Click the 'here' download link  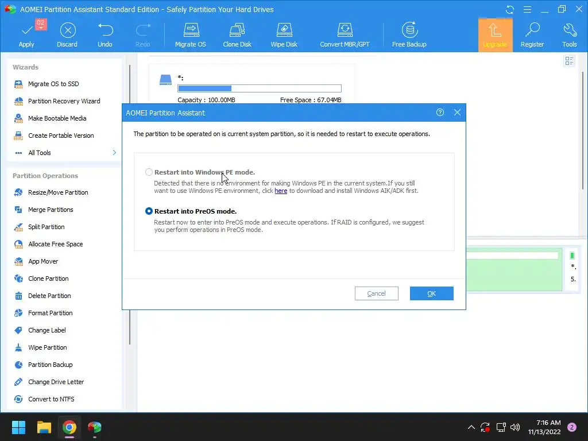tap(281, 191)
